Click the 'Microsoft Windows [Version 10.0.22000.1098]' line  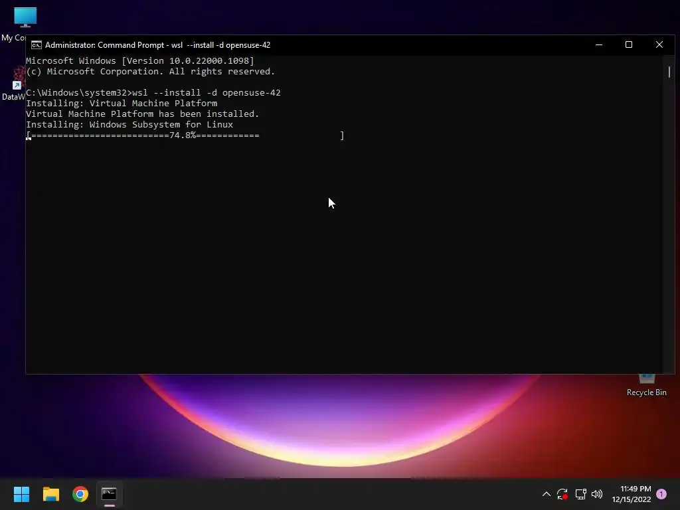coord(140,60)
